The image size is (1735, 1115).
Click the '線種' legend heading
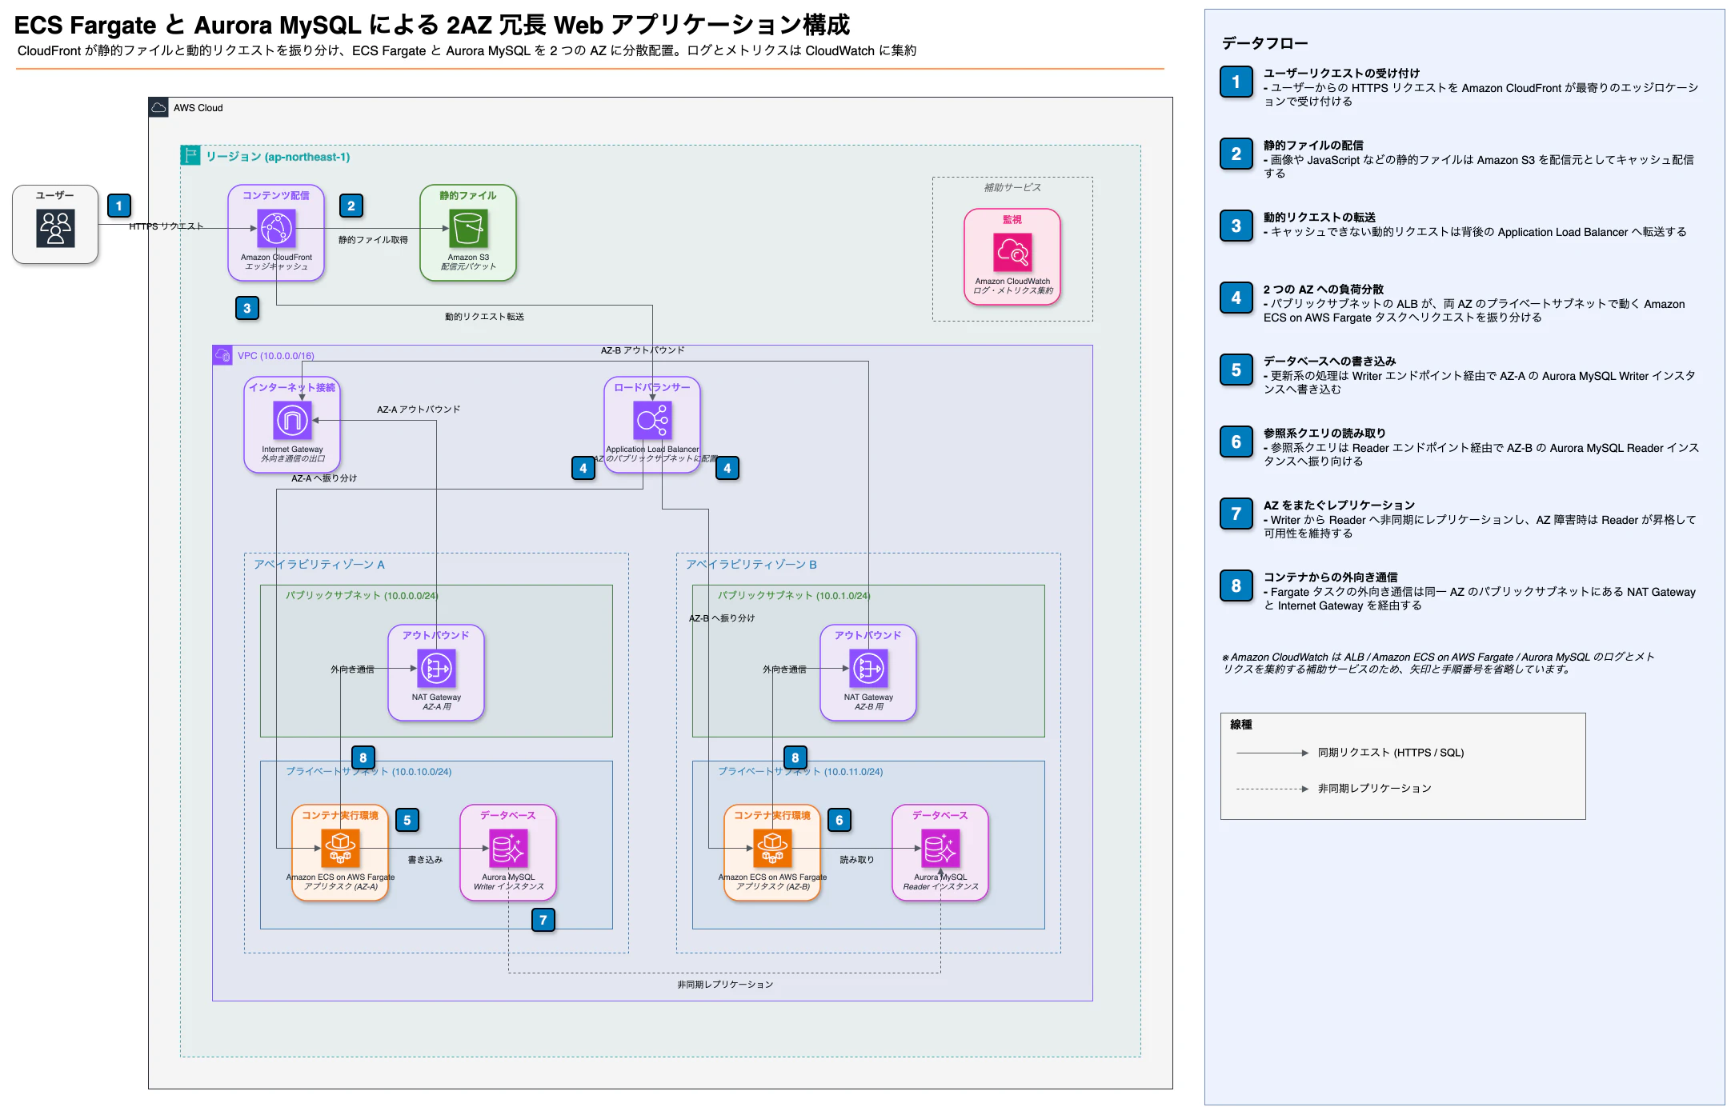(1241, 725)
